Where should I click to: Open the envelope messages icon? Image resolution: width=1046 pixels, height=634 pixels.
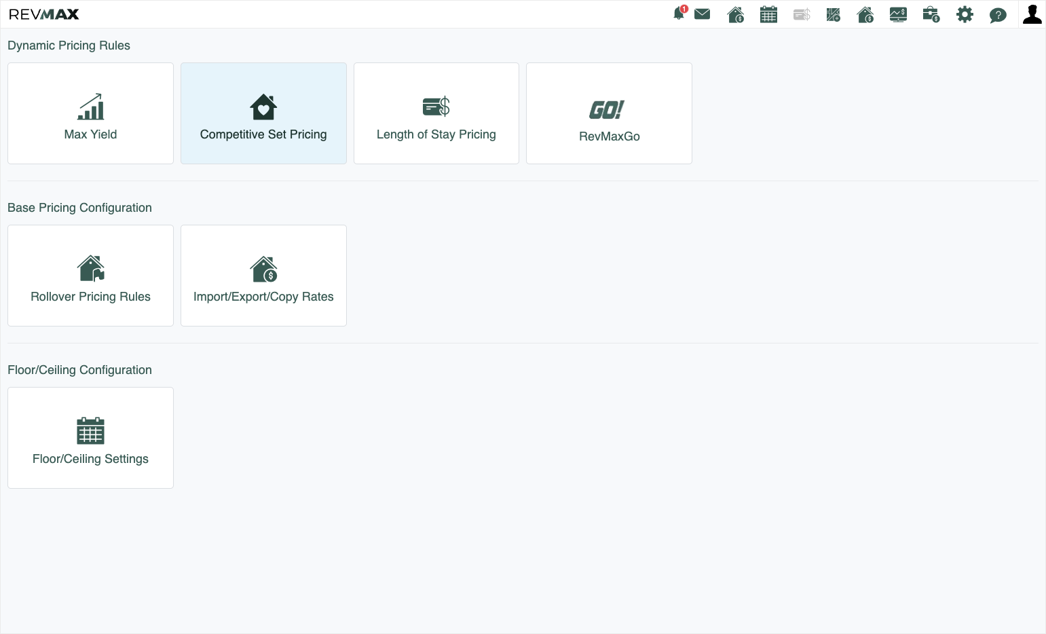[x=703, y=14]
